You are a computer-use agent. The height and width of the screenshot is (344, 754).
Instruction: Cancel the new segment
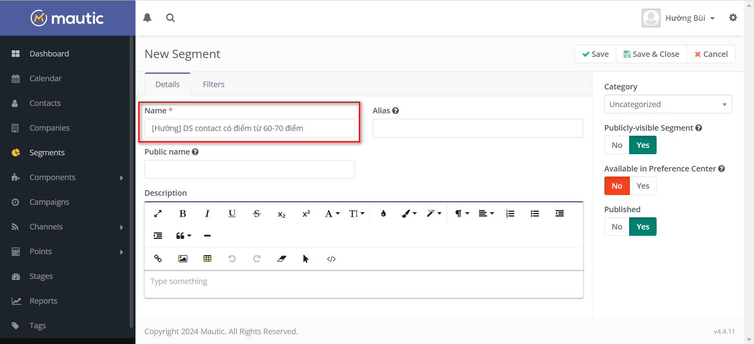click(x=711, y=54)
